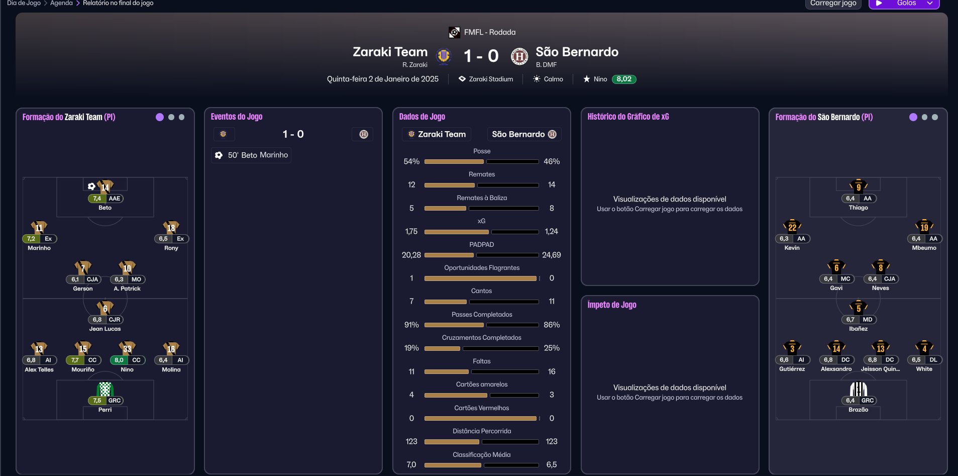
Task: Open the Formação do Zaraki Team panel title
Action: (69, 117)
